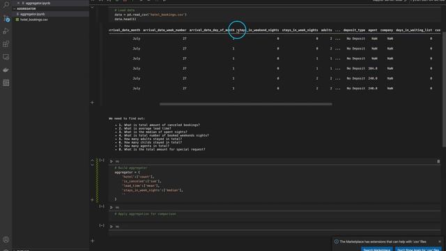Click the adults column header
This screenshot has height=251, width=446.
tap(327, 30)
